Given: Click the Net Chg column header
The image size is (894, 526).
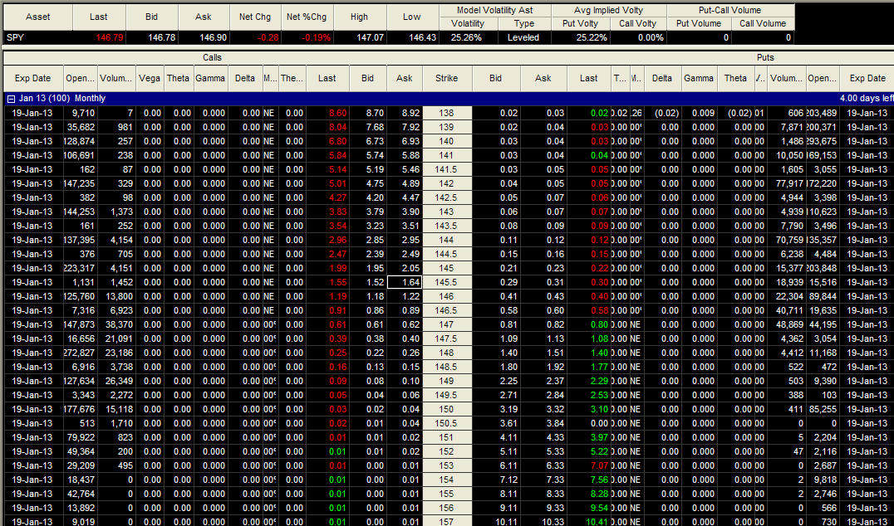Looking at the screenshot, I should coord(255,17).
